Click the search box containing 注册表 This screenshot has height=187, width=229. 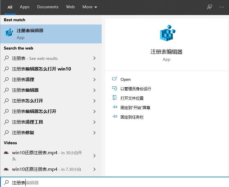click(115, 182)
